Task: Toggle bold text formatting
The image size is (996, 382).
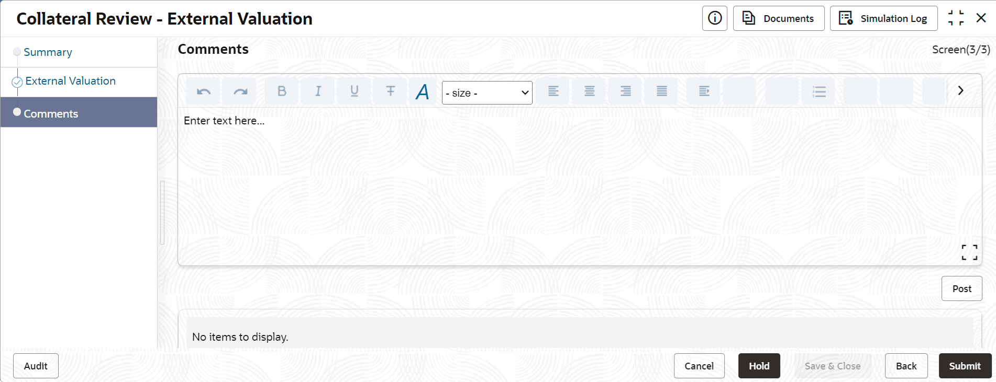Action: [x=282, y=91]
